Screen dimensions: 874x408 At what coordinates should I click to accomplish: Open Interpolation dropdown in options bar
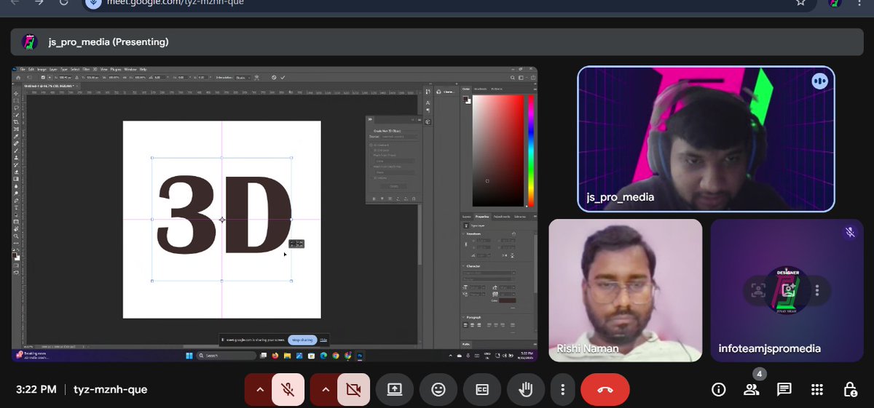243,77
